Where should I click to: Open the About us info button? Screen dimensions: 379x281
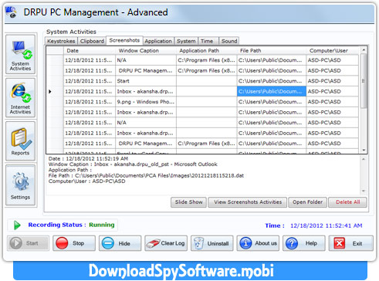[x=258, y=243]
